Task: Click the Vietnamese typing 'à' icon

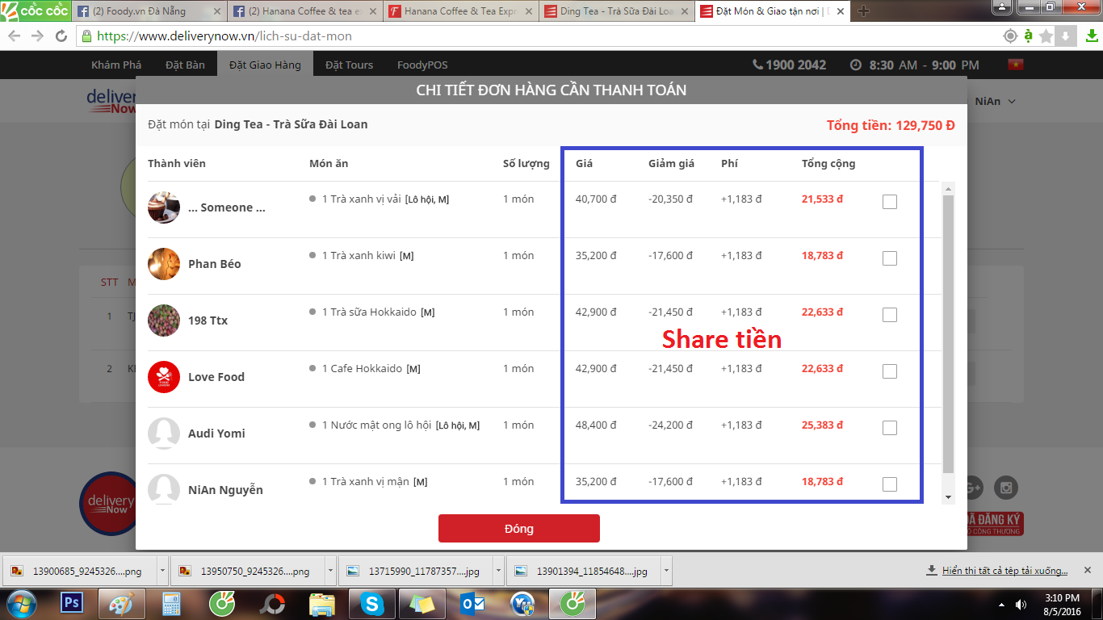Action: [1028, 36]
